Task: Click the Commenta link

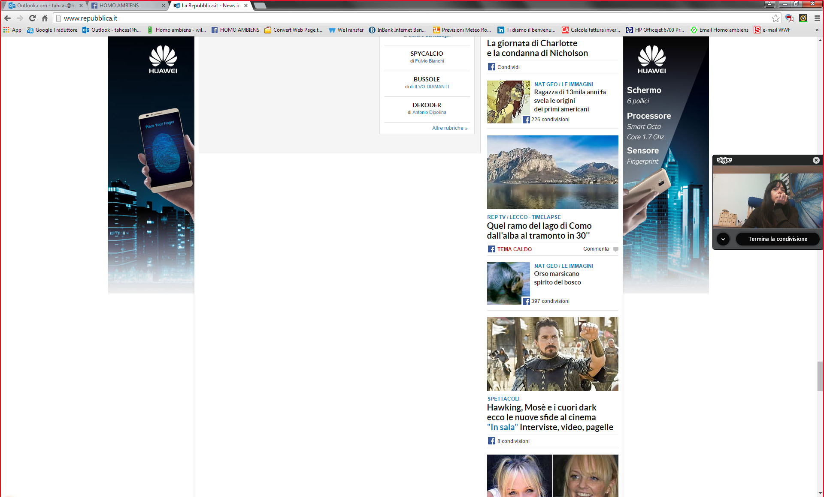Action: pos(596,249)
